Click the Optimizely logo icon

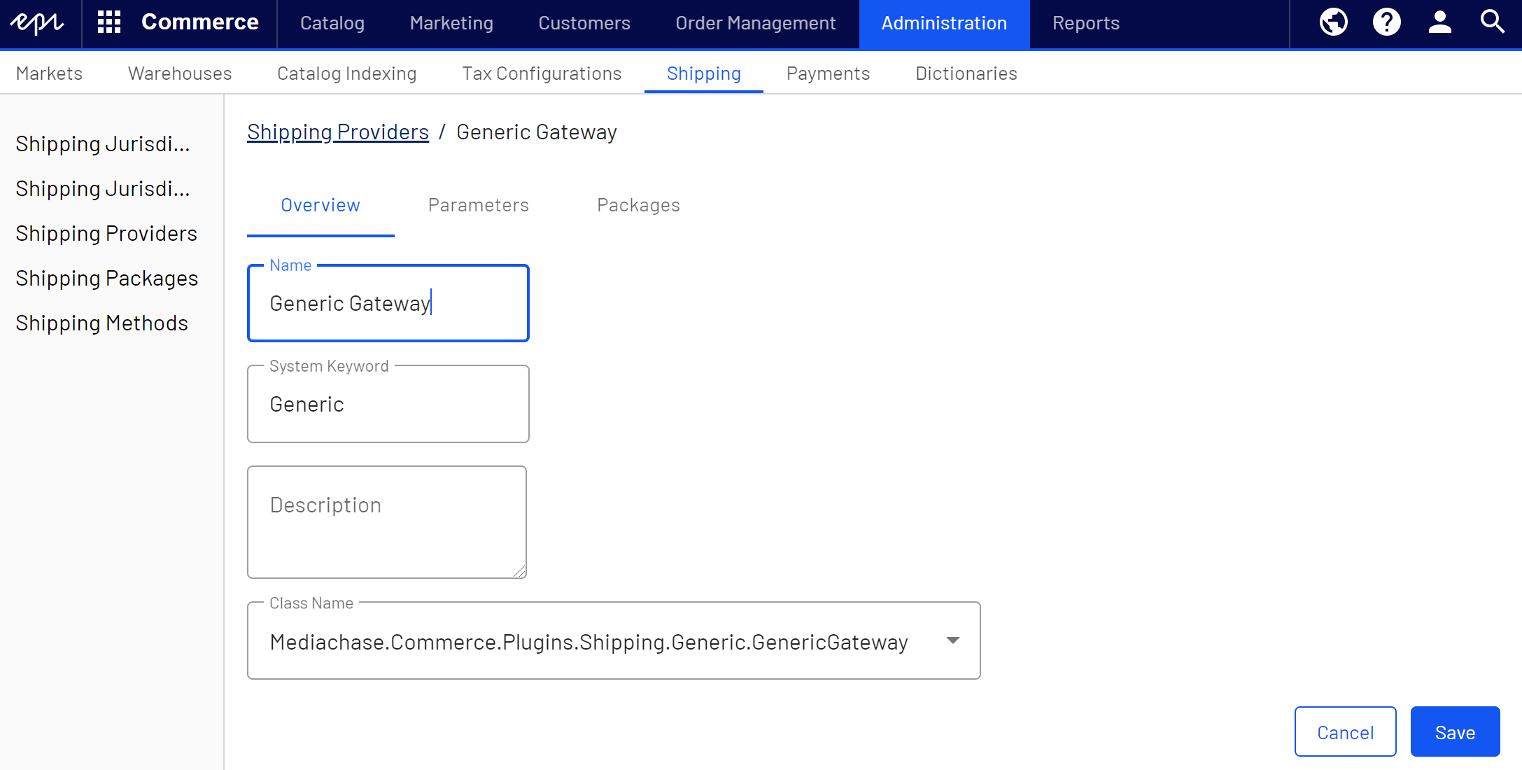38,23
